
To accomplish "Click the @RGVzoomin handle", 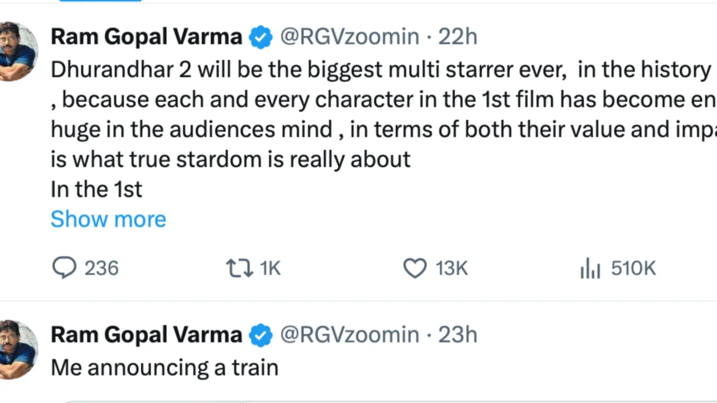I will pos(349,36).
